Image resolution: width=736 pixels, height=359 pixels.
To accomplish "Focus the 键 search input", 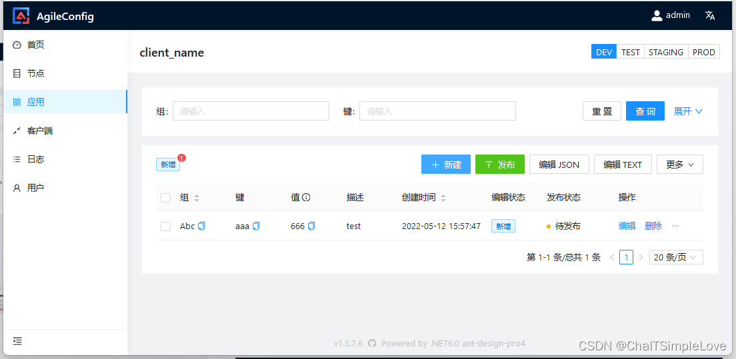I will pos(437,111).
